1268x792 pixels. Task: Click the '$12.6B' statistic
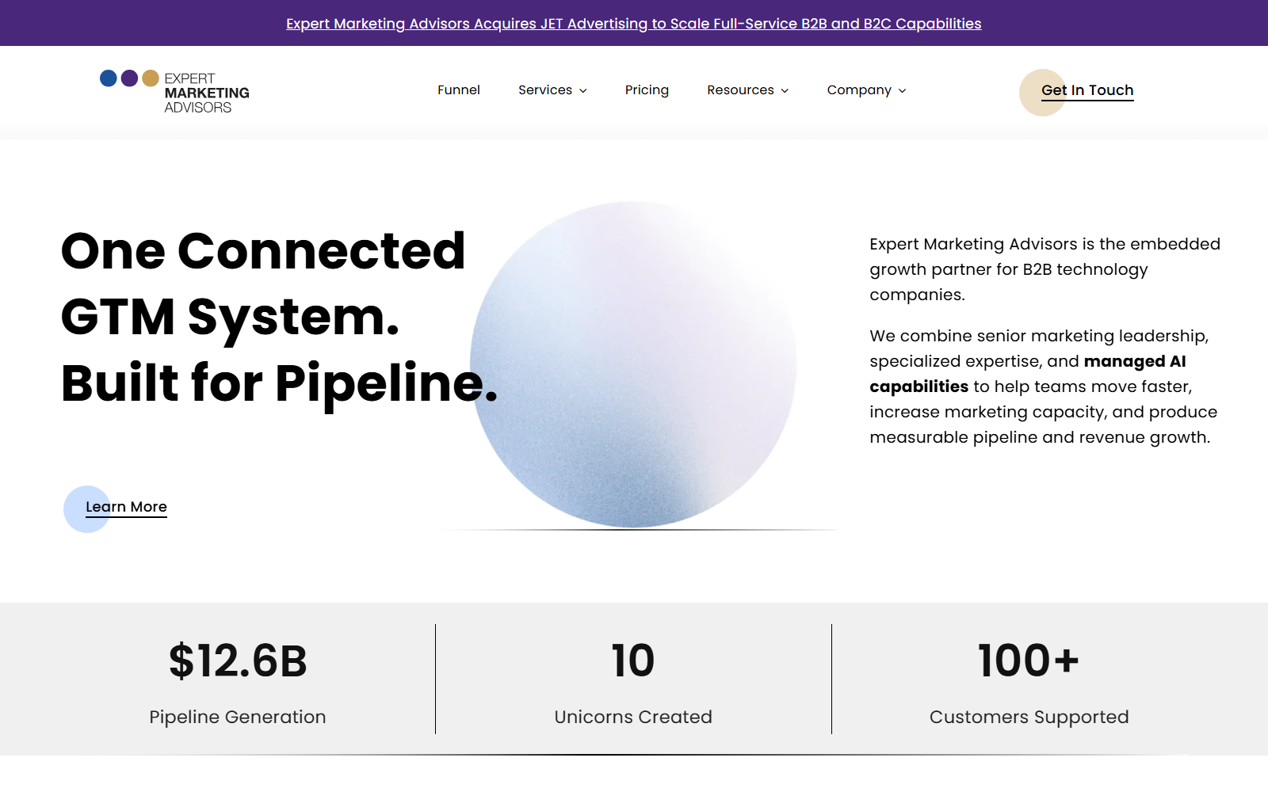[238, 661]
